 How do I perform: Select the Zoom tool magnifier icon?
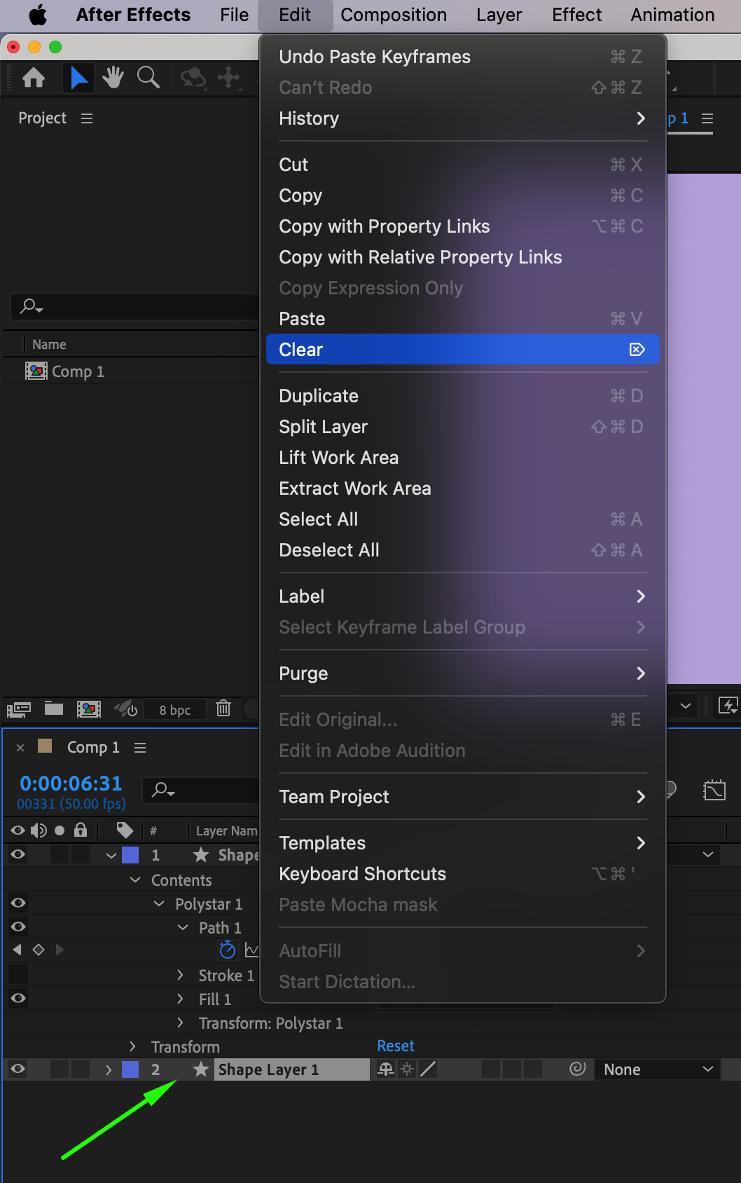tap(148, 78)
